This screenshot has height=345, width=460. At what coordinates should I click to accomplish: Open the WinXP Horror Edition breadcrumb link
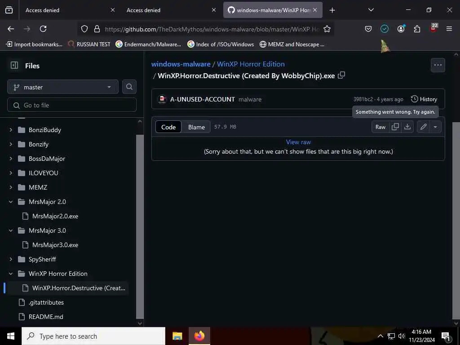(x=251, y=64)
